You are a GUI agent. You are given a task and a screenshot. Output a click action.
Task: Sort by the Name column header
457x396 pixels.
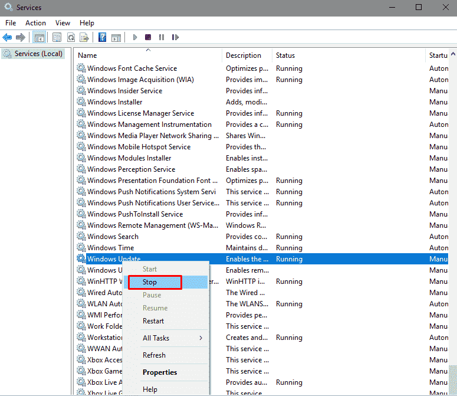149,55
